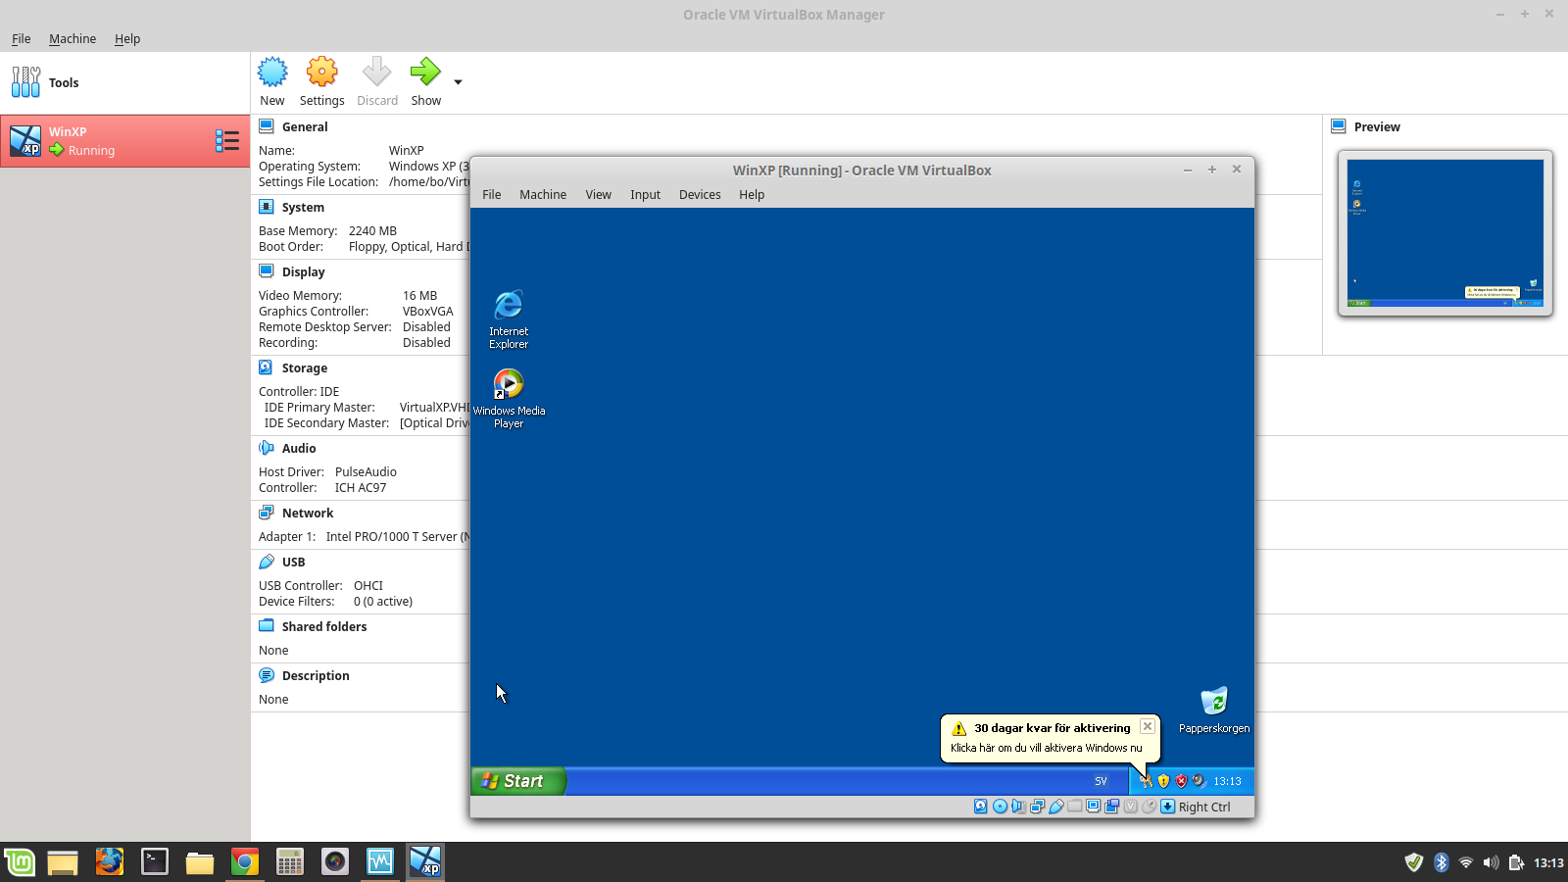This screenshot has width=1568, height=882.
Task: Click the SV language selector in XP taskbar
Action: click(1101, 781)
